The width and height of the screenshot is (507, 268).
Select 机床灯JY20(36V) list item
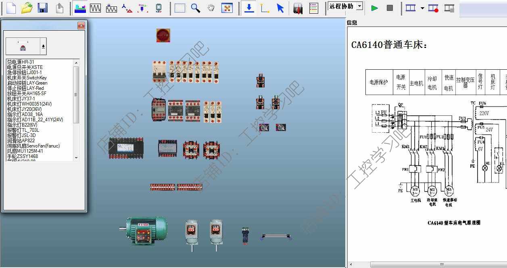point(24,109)
